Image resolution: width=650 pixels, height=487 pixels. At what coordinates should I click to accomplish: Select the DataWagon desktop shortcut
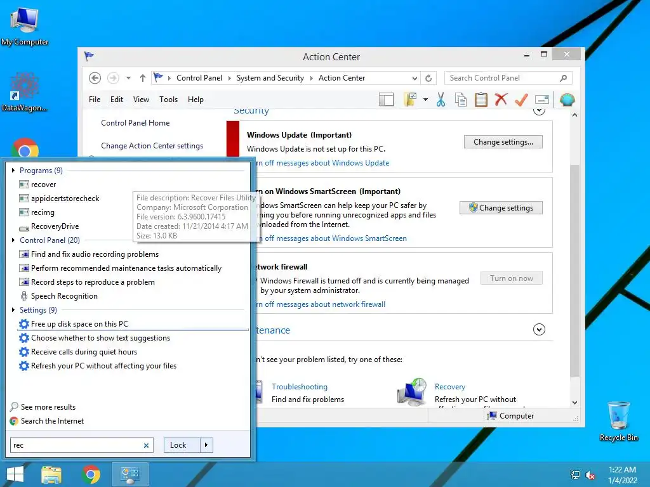click(24, 93)
